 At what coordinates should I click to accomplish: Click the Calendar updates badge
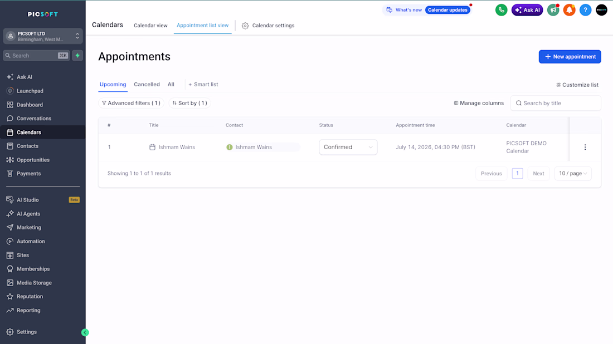pyautogui.click(x=447, y=10)
